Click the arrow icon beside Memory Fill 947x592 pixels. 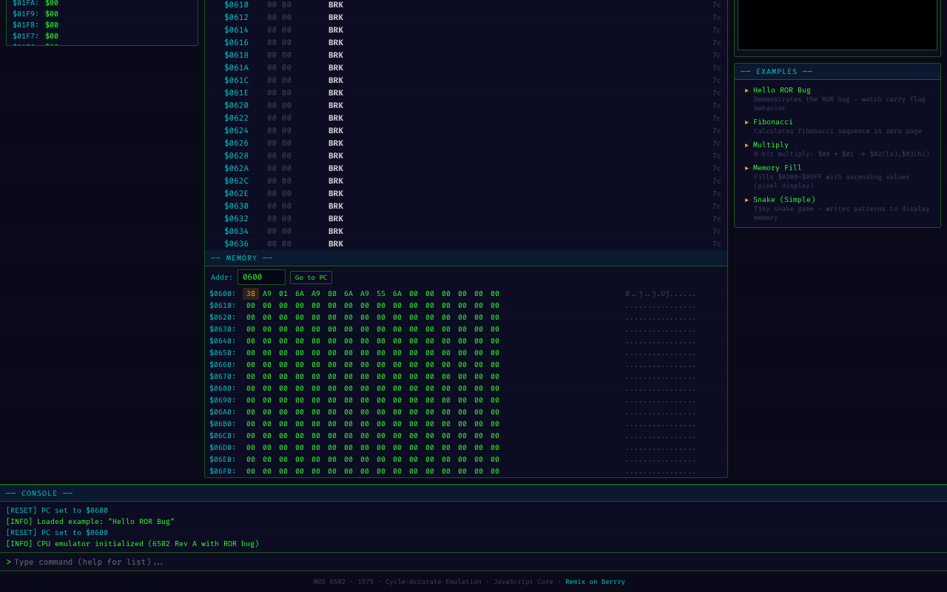[x=747, y=168]
